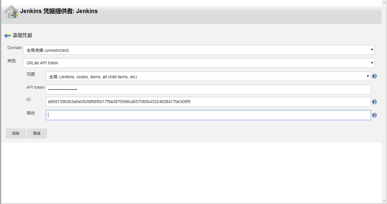
Task: Click the '类型' field label
Action: [x=12, y=61]
